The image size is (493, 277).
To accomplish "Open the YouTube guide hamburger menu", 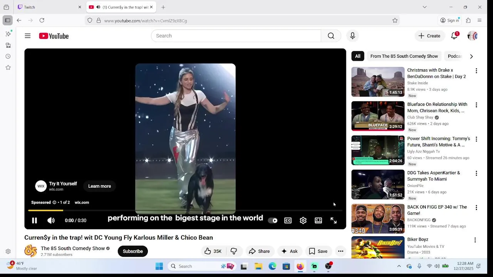I will click(28, 36).
